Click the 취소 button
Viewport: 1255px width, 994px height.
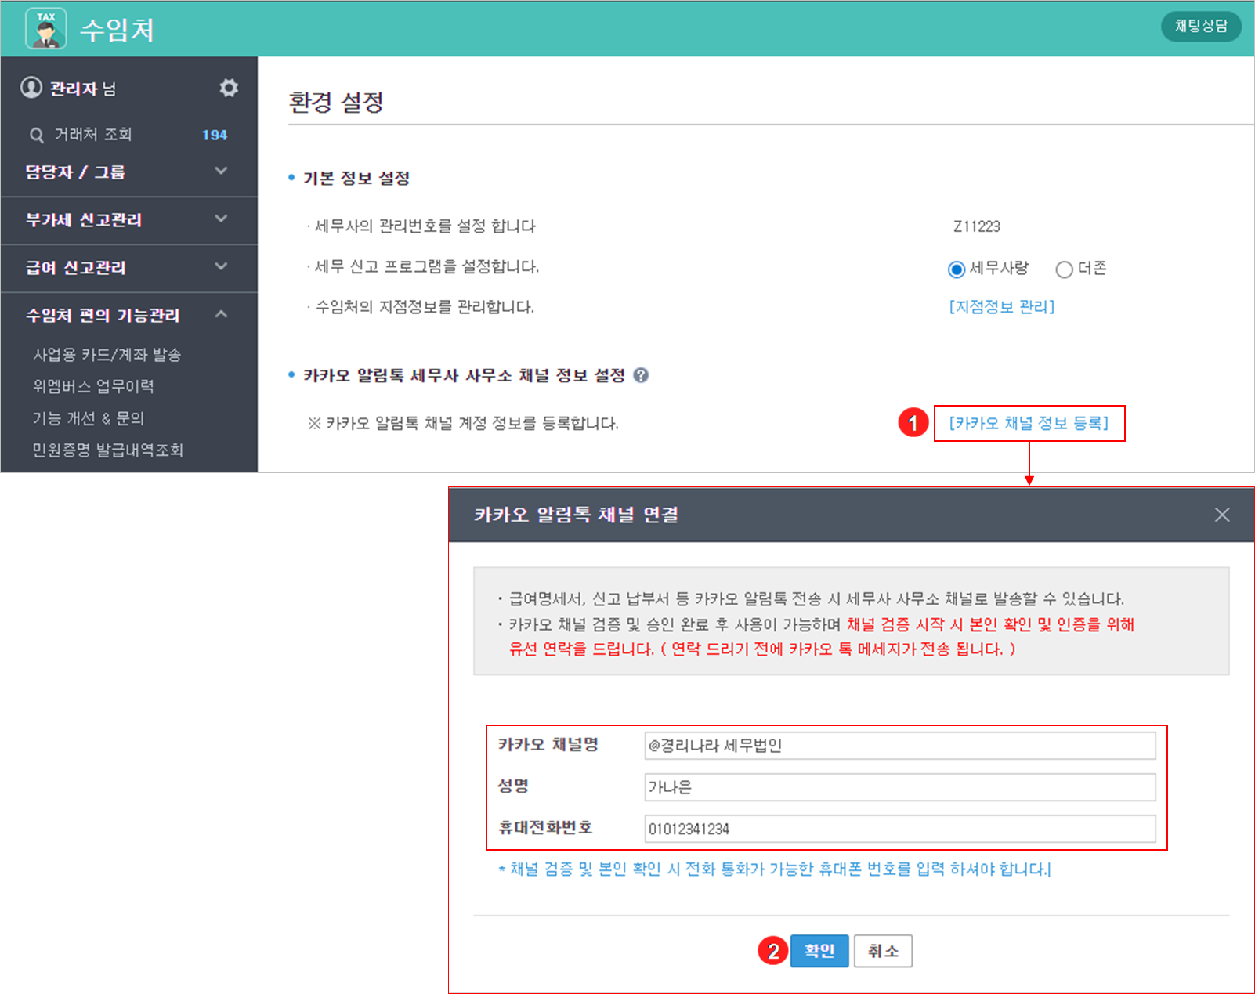click(x=883, y=951)
